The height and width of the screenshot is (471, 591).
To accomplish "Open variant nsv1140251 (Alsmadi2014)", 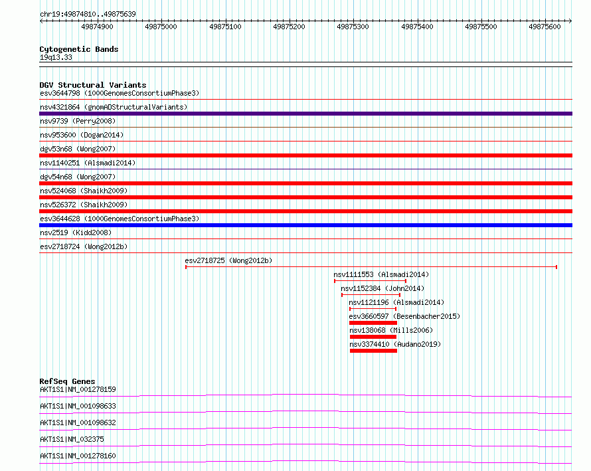I will [88, 163].
